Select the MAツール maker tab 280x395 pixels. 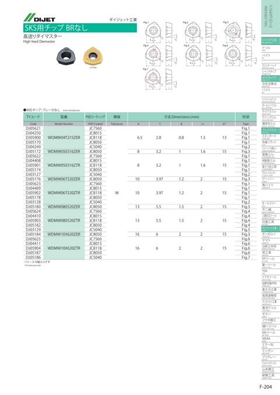(271, 333)
